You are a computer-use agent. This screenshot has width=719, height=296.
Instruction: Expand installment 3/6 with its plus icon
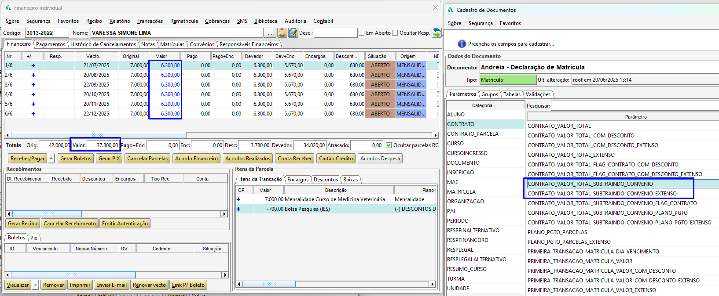(x=33, y=85)
